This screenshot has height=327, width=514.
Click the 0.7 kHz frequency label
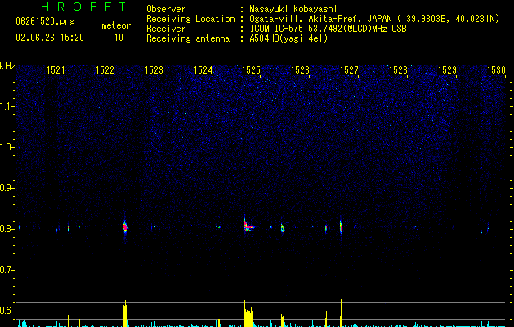point(7,270)
